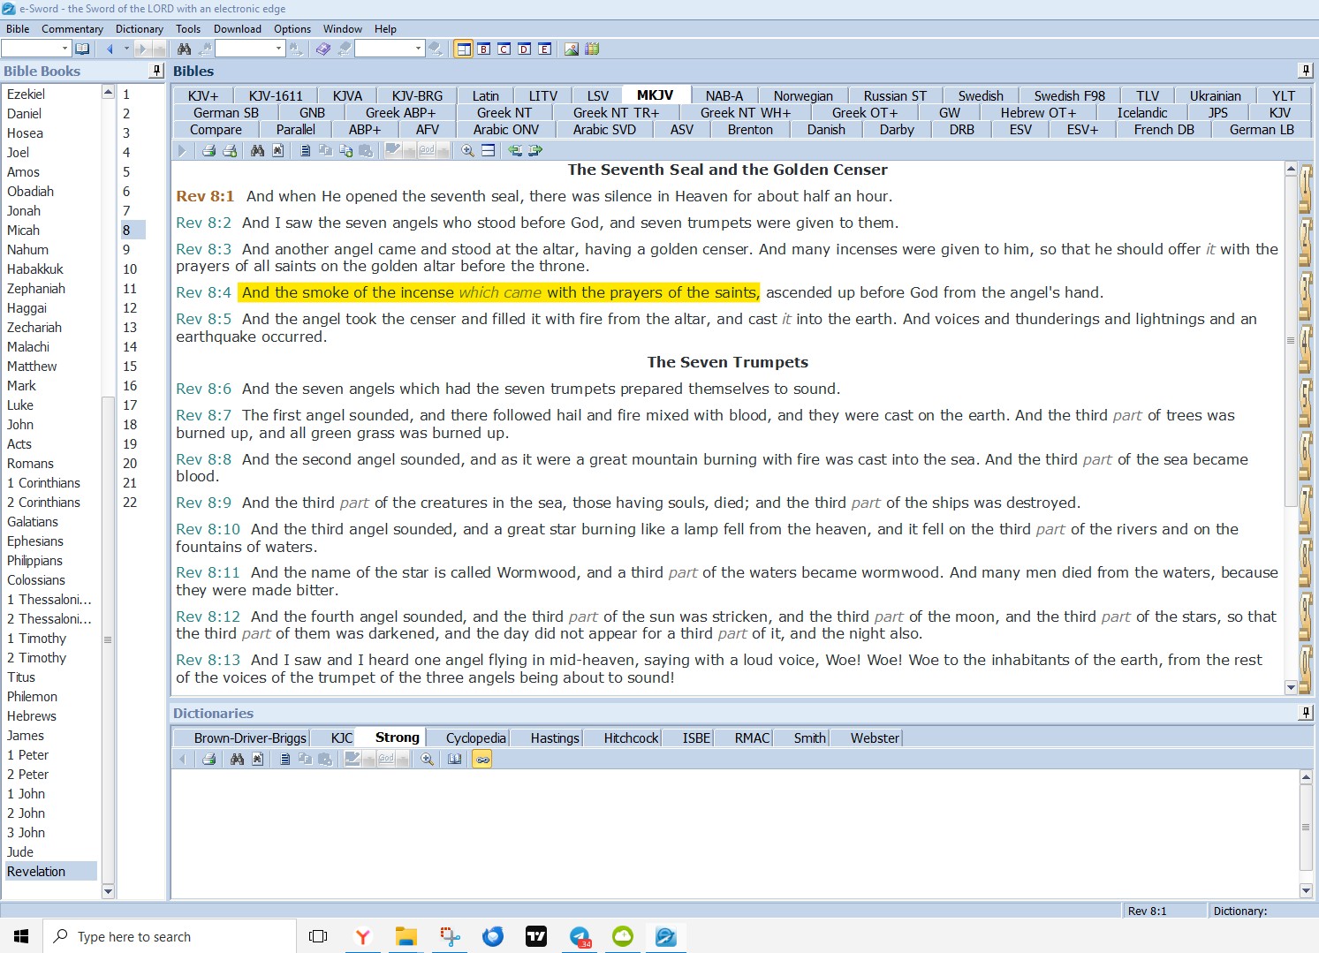1319x953 pixels.
Task: Switch to the KJV+ Bible tab
Action: (x=203, y=95)
